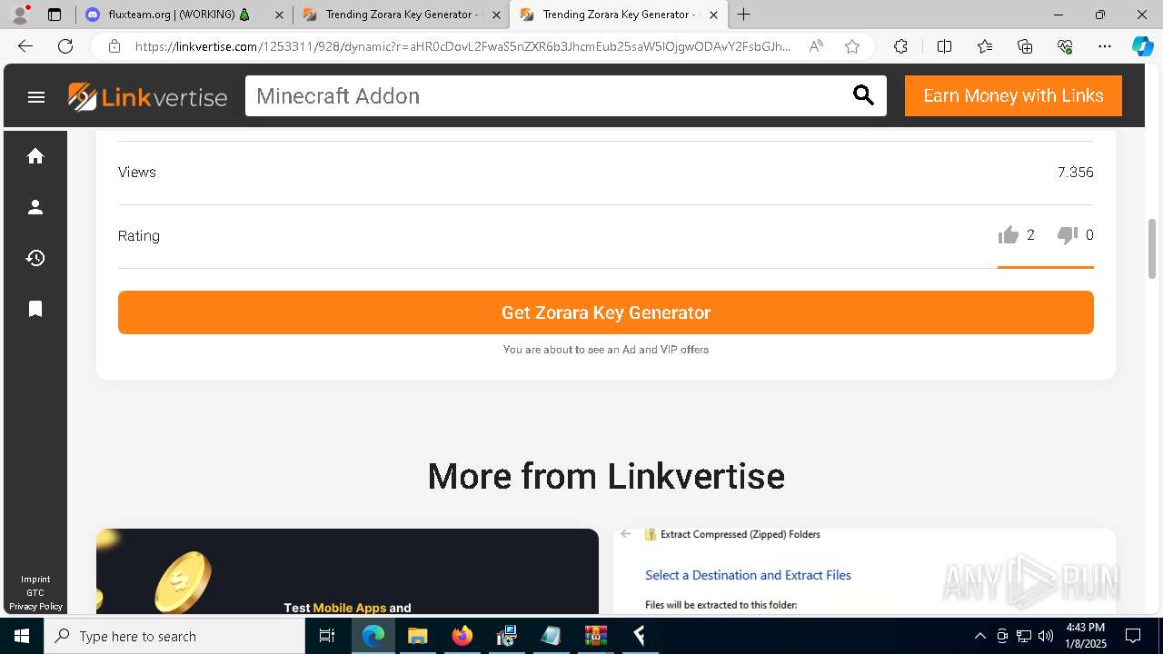The image size is (1163, 654).
Task: Open the Collections icon
Action: (x=1025, y=46)
